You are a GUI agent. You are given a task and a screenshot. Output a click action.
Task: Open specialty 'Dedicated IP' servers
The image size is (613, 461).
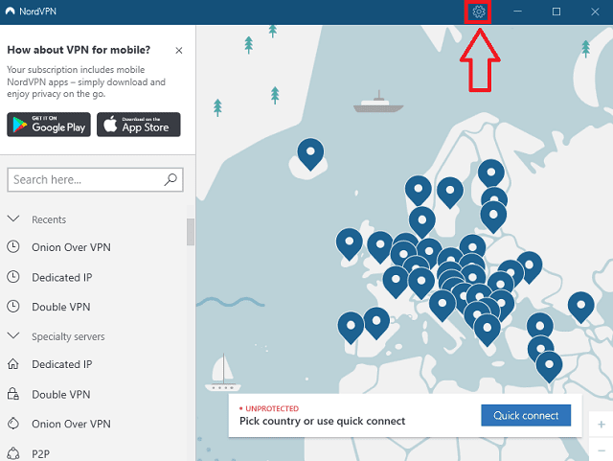coord(61,364)
